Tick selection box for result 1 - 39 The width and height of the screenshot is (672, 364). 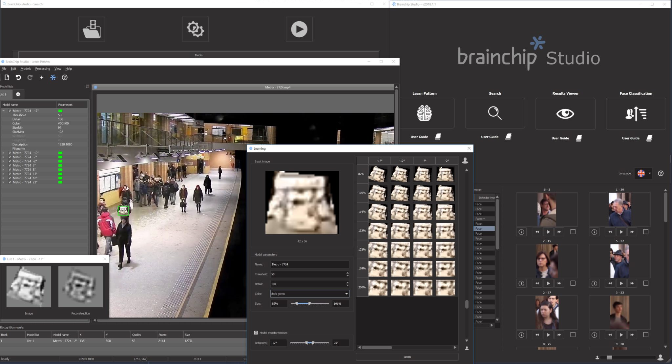646,232
